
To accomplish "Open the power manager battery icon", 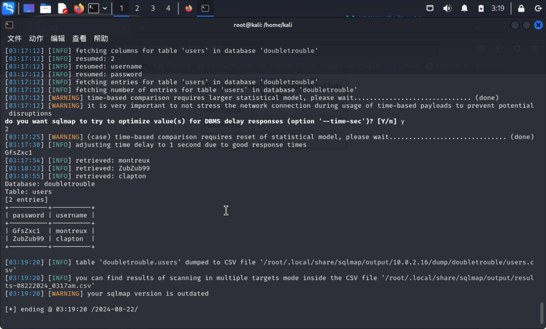I will point(481,8).
